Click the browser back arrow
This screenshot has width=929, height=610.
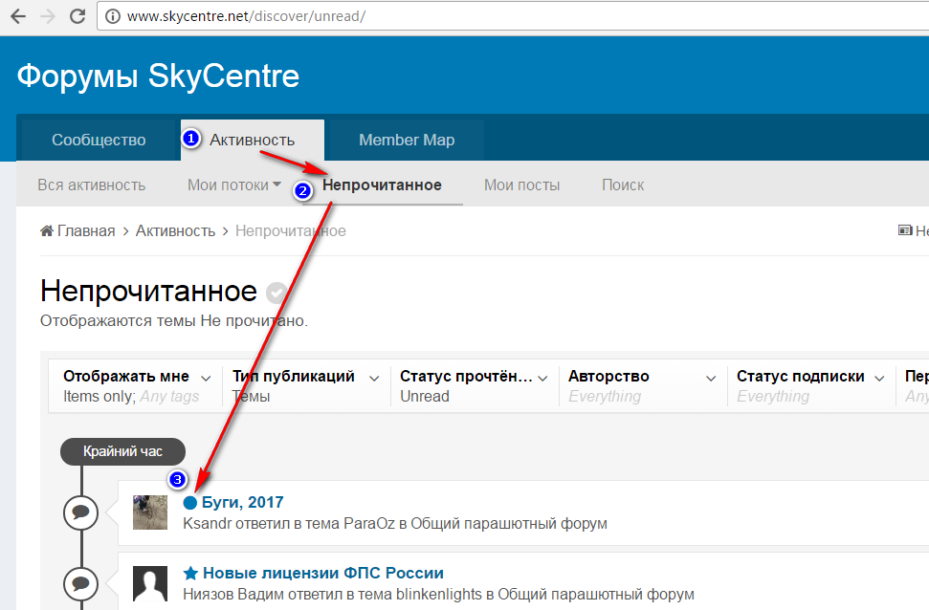click(x=18, y=16)
